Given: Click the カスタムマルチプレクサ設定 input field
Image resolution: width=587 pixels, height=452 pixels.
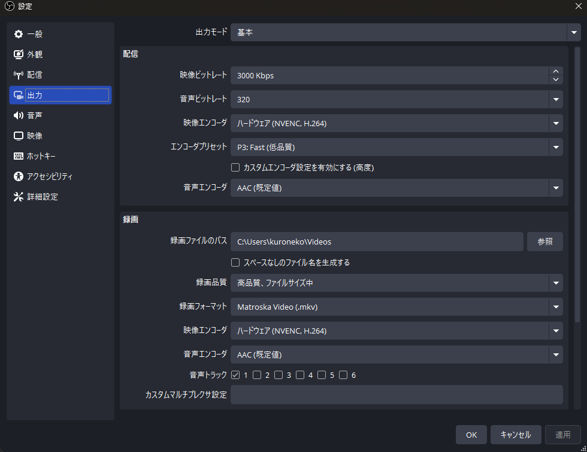Looking at the screenshot, I should pos(396,395).
